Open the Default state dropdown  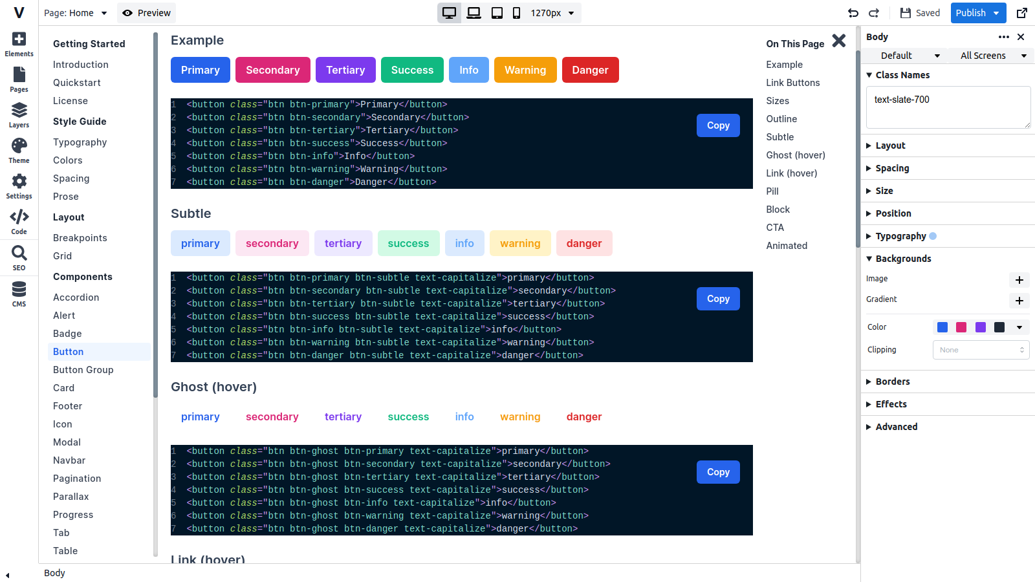pos(904,56)
